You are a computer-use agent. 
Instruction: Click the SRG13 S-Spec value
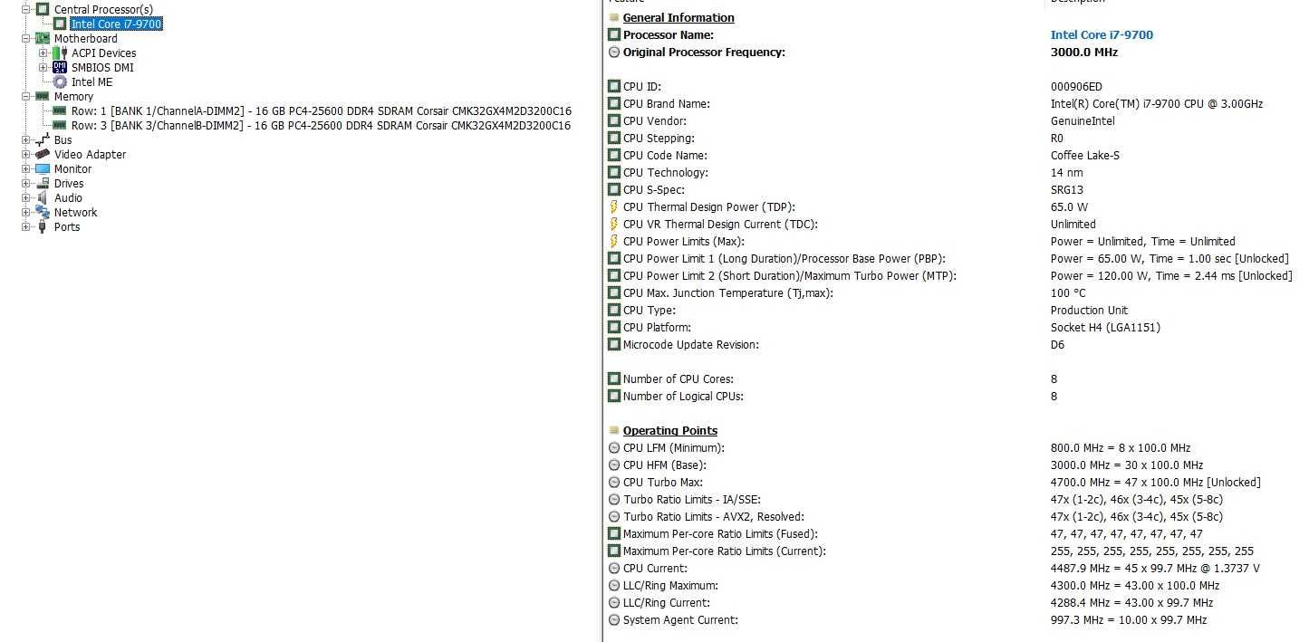[x=1067, y=189]
